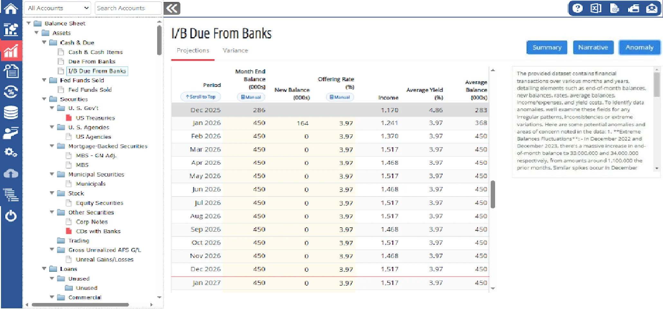Collapse the Mortgage-Backed Securities folder
This screenshot has width=663, height=310.
pos(52,146)
